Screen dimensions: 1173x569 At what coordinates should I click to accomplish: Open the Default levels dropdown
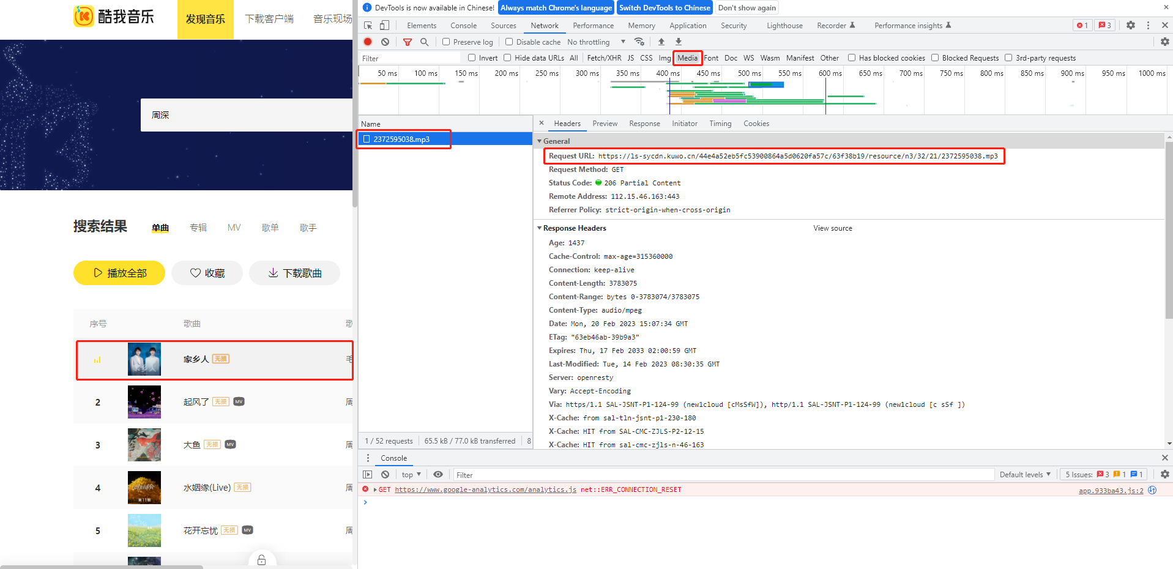point(1025,474)
